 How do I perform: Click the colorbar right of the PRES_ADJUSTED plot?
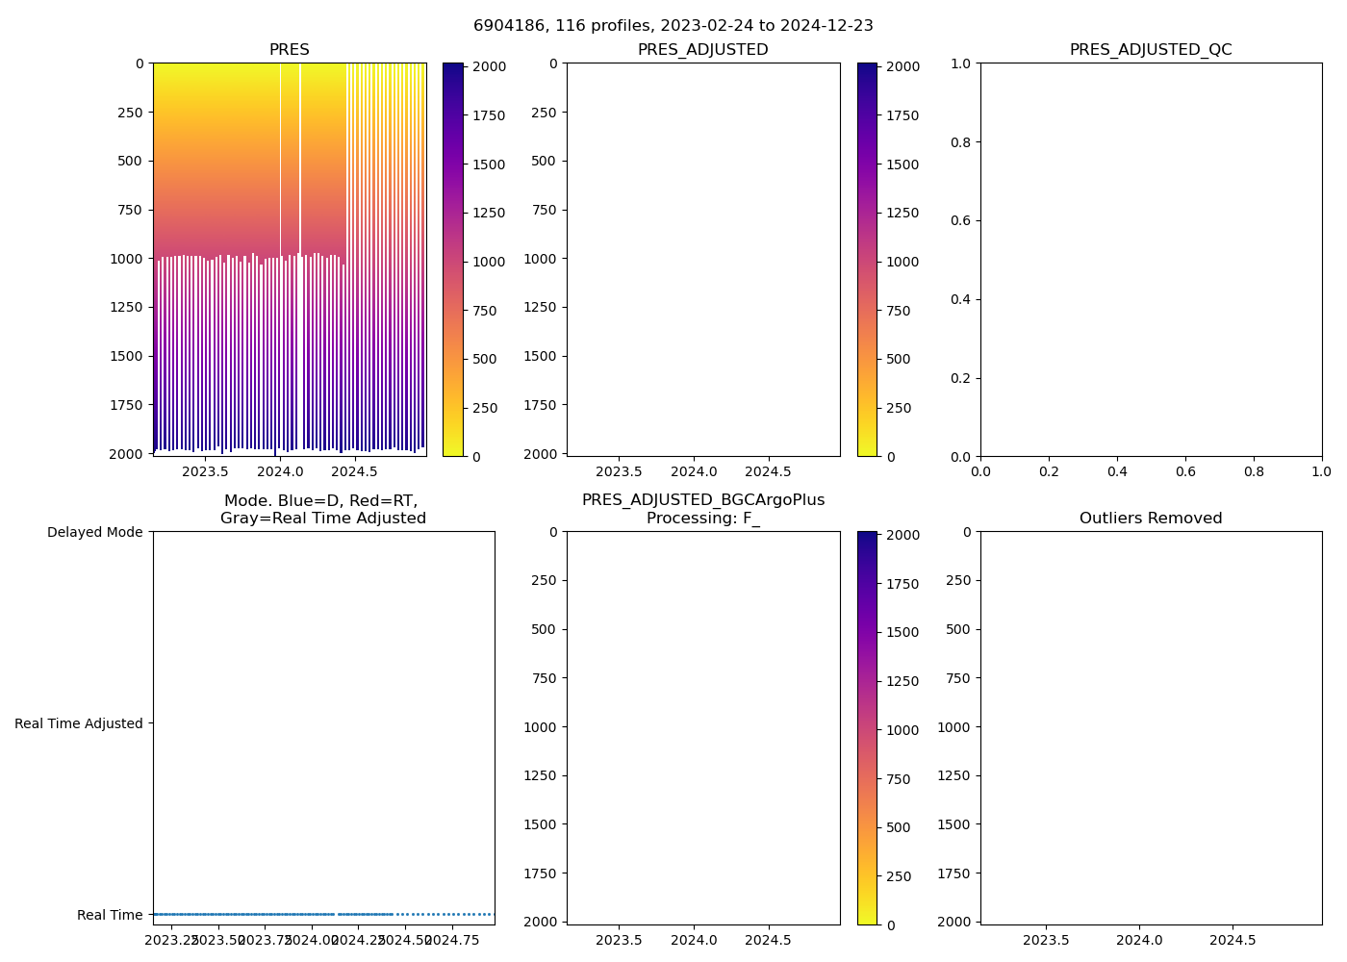(867, 260)
